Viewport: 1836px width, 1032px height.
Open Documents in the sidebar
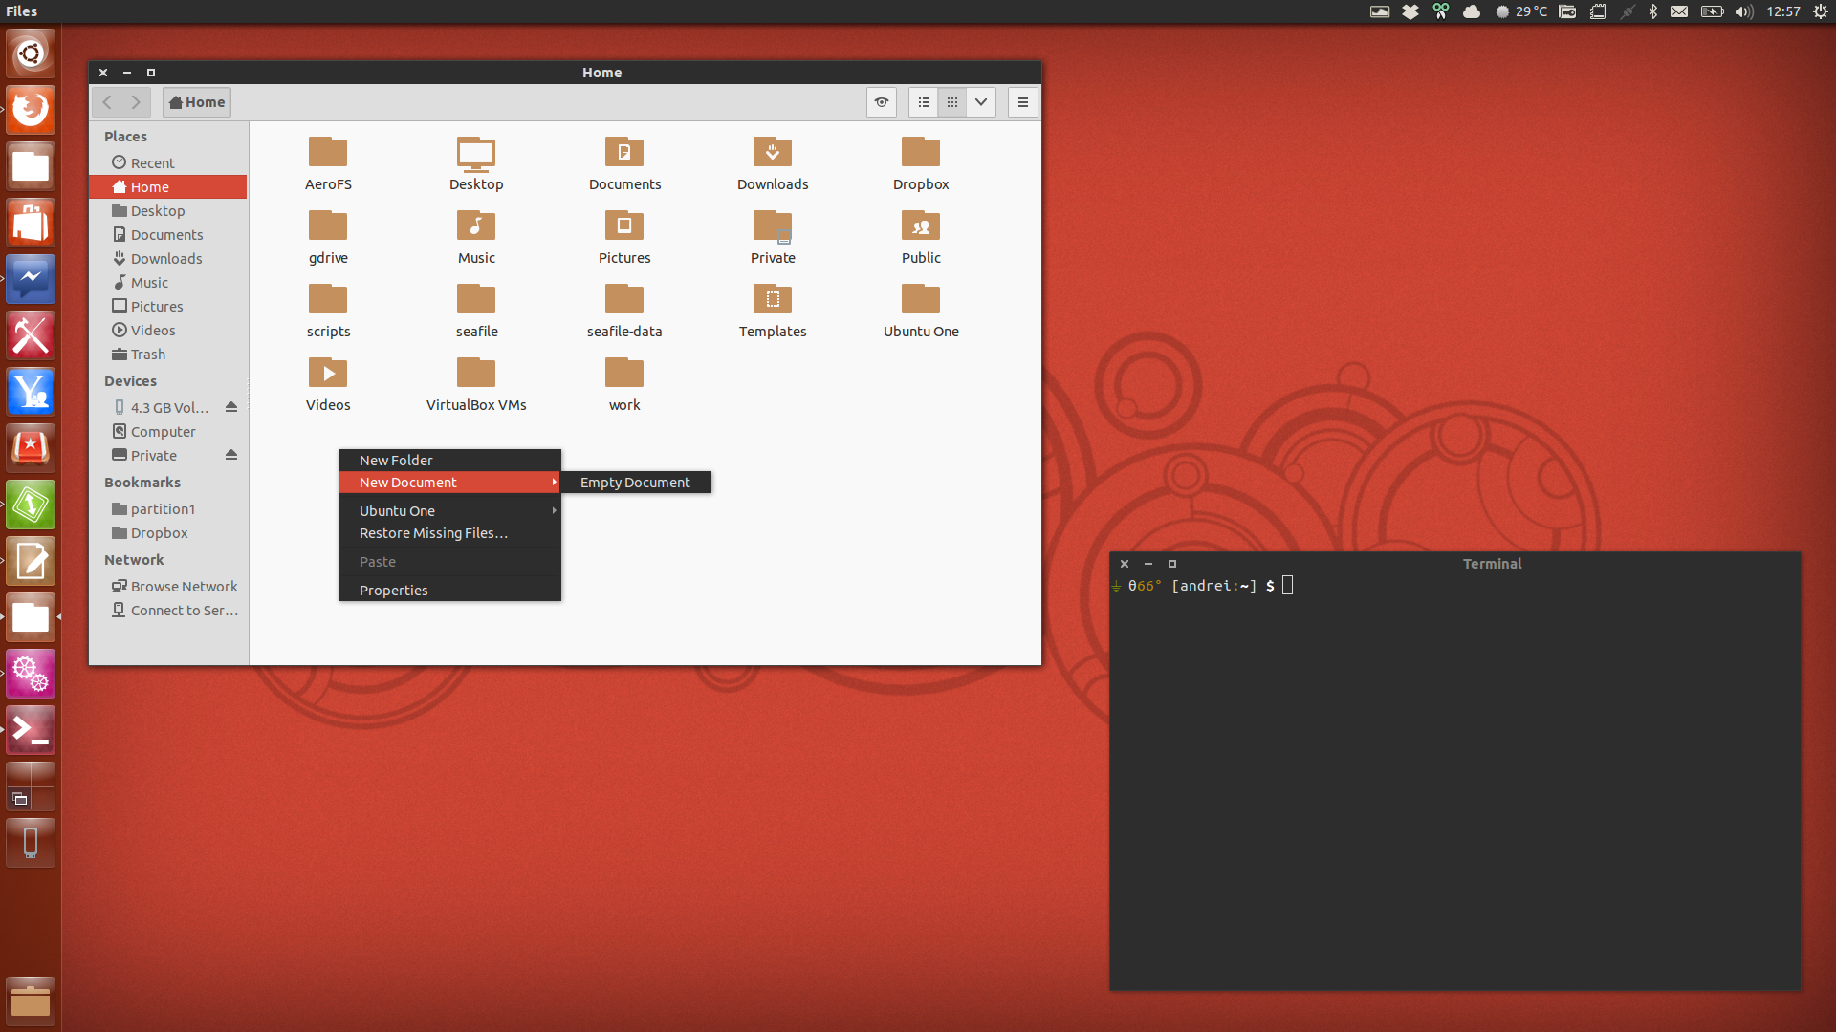(168, 235)
